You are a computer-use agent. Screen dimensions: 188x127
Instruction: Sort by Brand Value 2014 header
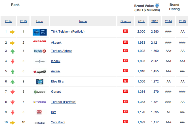coord(141,21)
